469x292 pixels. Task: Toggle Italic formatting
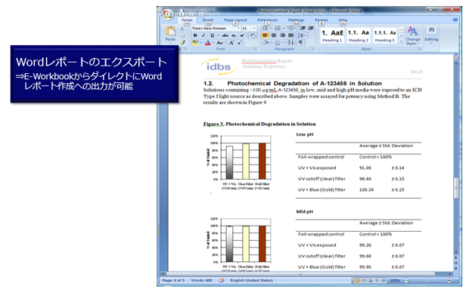(x=203, y=35)
